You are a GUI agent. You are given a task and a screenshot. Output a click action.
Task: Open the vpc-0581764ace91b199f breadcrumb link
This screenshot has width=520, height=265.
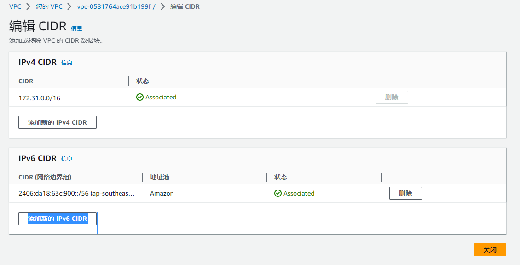[x=116, y=7]
